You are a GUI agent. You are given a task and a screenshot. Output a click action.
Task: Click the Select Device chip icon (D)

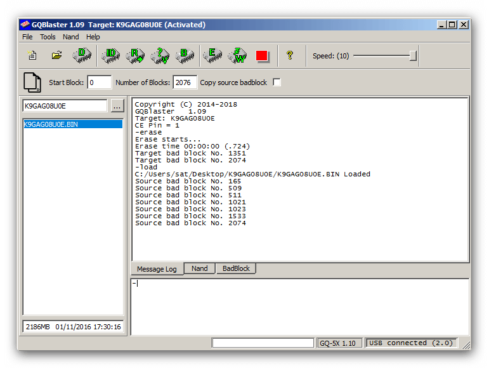[82, 56]
